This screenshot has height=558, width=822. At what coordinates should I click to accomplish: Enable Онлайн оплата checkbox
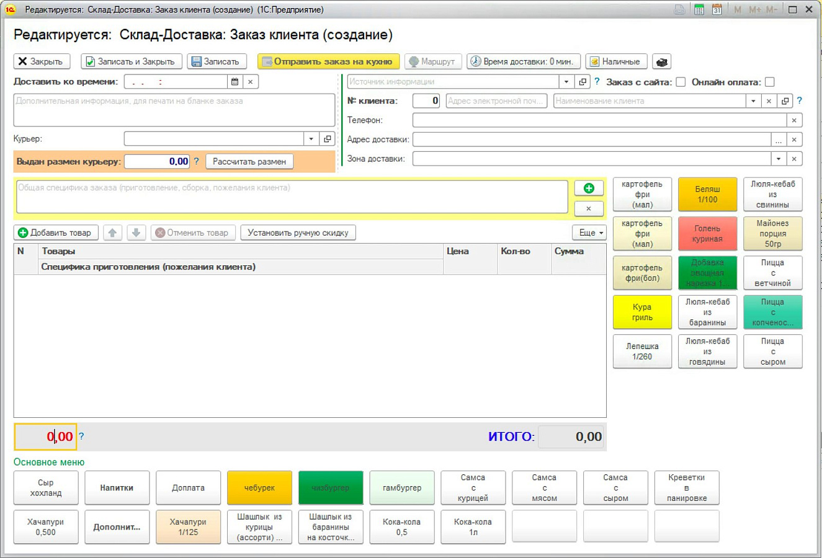(770, 82)
